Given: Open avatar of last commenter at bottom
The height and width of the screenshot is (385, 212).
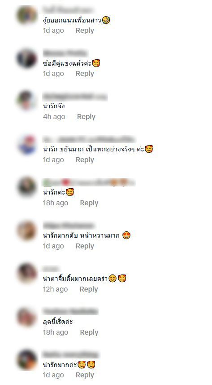Looking at the screenshot, I should (x=27, y=360).
